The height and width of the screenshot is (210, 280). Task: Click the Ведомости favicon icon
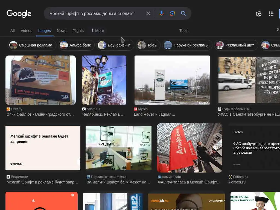(x=8, y=177)
